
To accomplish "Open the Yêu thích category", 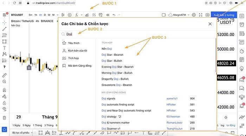I will (x=71, y=43).
